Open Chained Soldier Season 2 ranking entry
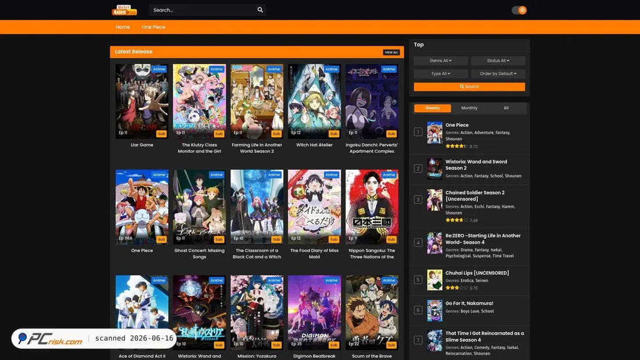The image size is (640, 360). tap(475, 196)
